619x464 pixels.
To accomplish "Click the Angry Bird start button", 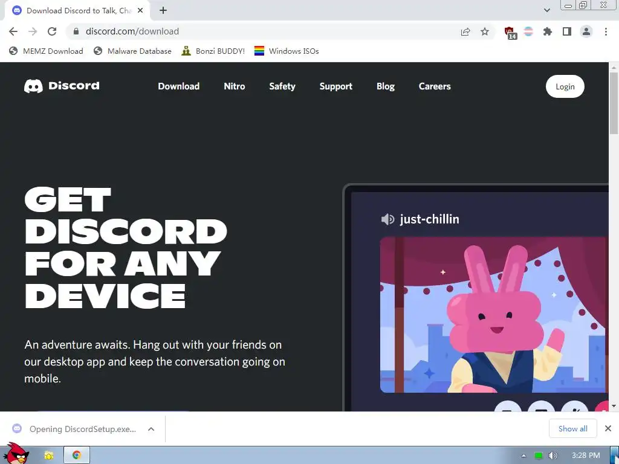I will 16,454.
